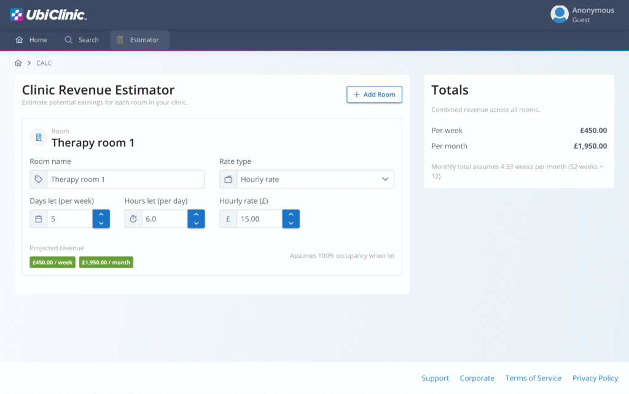Open the Search nav tab
The image size is (629, 394).
(x=82, y=40)
